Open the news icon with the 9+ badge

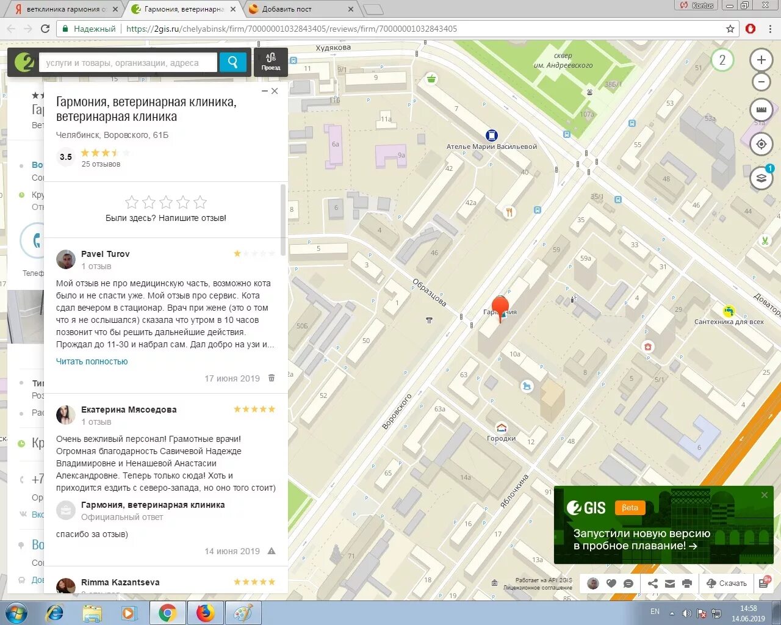765,583
